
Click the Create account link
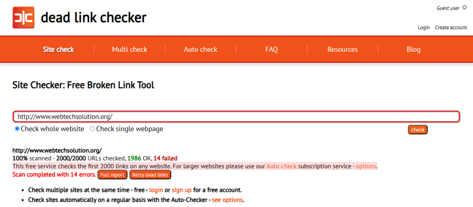[451, 27]
